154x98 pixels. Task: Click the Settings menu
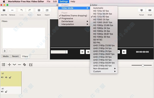[x=64, y=2]
